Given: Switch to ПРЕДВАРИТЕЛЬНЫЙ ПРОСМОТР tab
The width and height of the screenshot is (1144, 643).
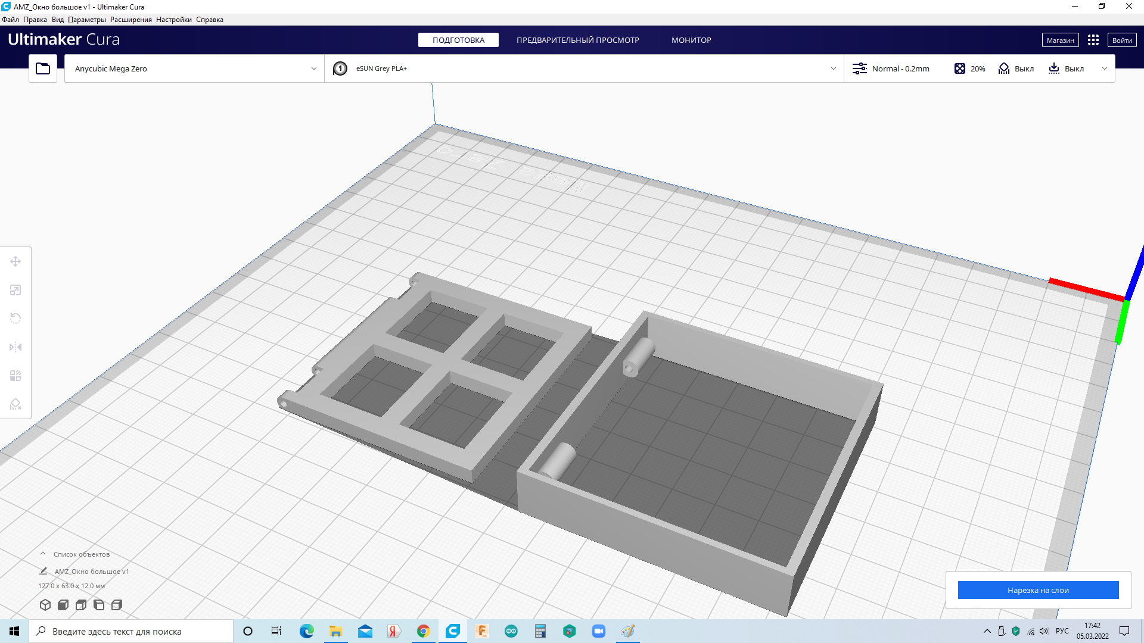Looking at the screenshot, I should (577, 40).
